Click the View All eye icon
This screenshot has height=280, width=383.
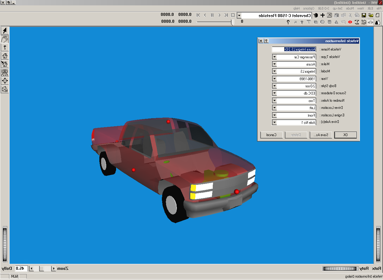[x=5, y=72]
